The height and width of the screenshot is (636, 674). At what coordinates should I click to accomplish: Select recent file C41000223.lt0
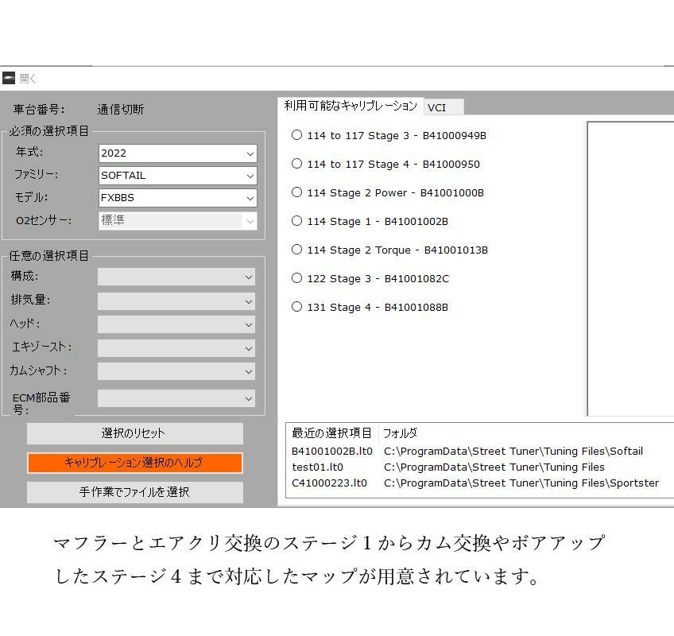coord(329,483)
